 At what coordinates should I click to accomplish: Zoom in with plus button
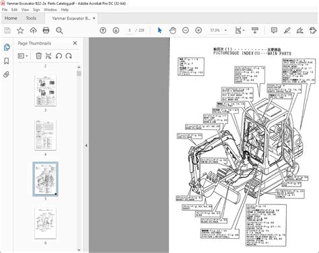(199, 30)
